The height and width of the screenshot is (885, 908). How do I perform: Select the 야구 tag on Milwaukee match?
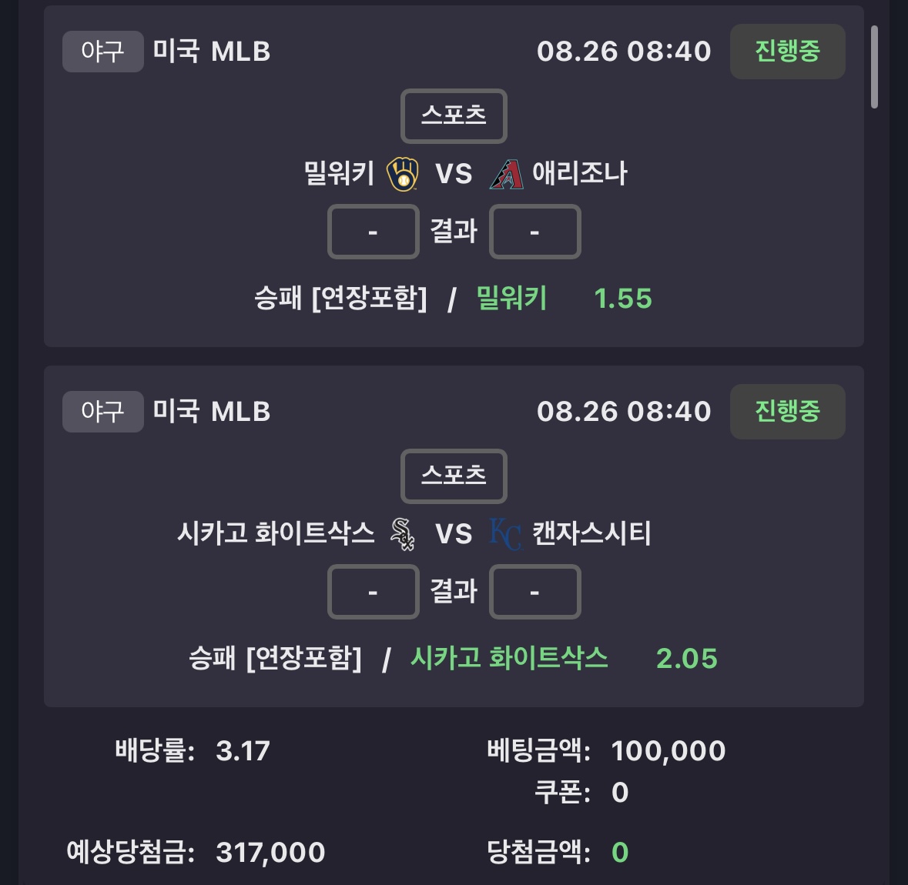103,52
